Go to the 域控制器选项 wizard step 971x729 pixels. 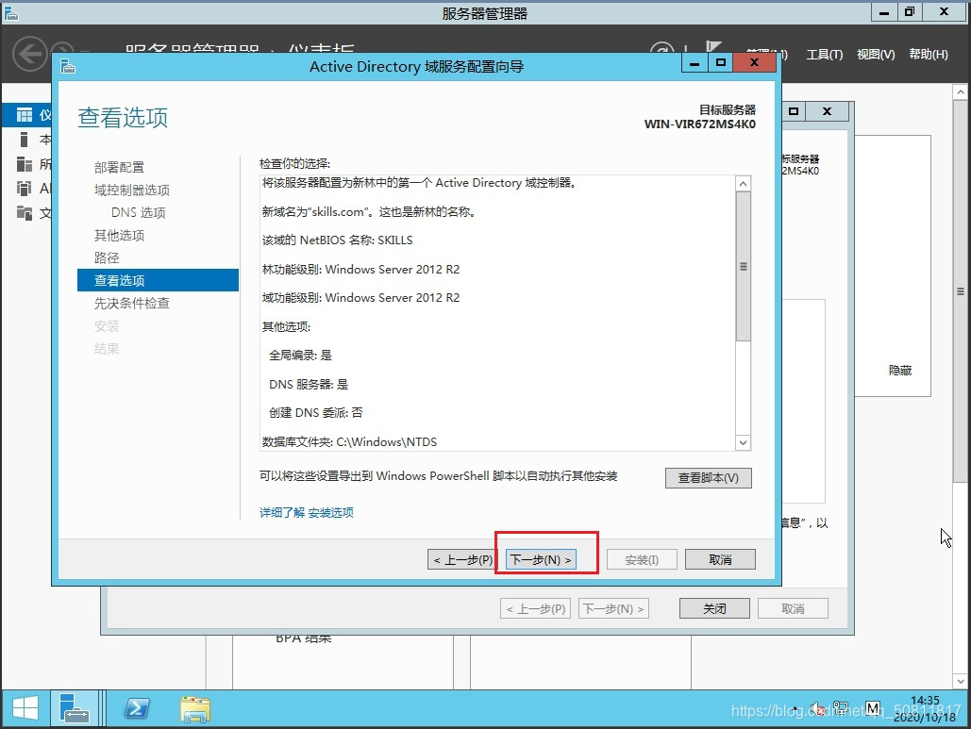point(132,190)
